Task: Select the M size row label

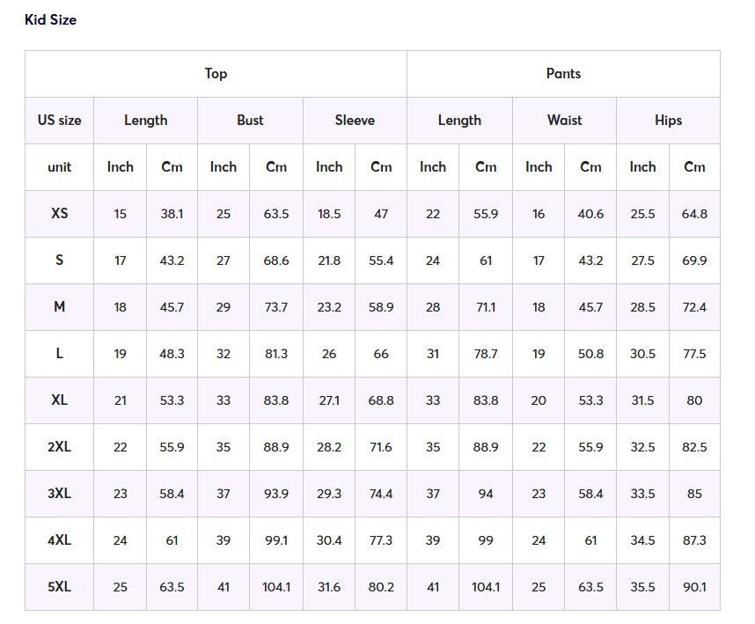Action: point(59,307)
